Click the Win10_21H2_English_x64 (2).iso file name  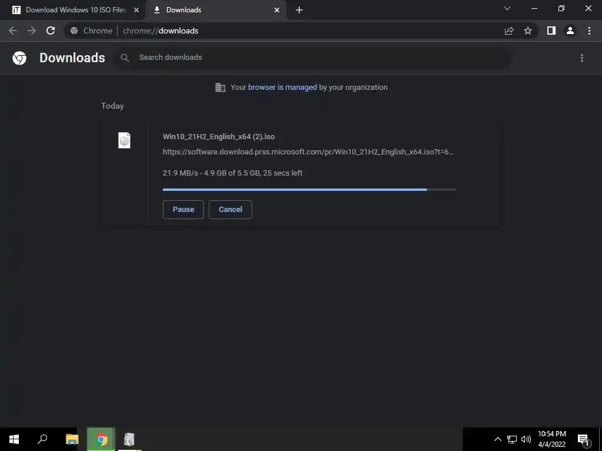coord(219,136)
